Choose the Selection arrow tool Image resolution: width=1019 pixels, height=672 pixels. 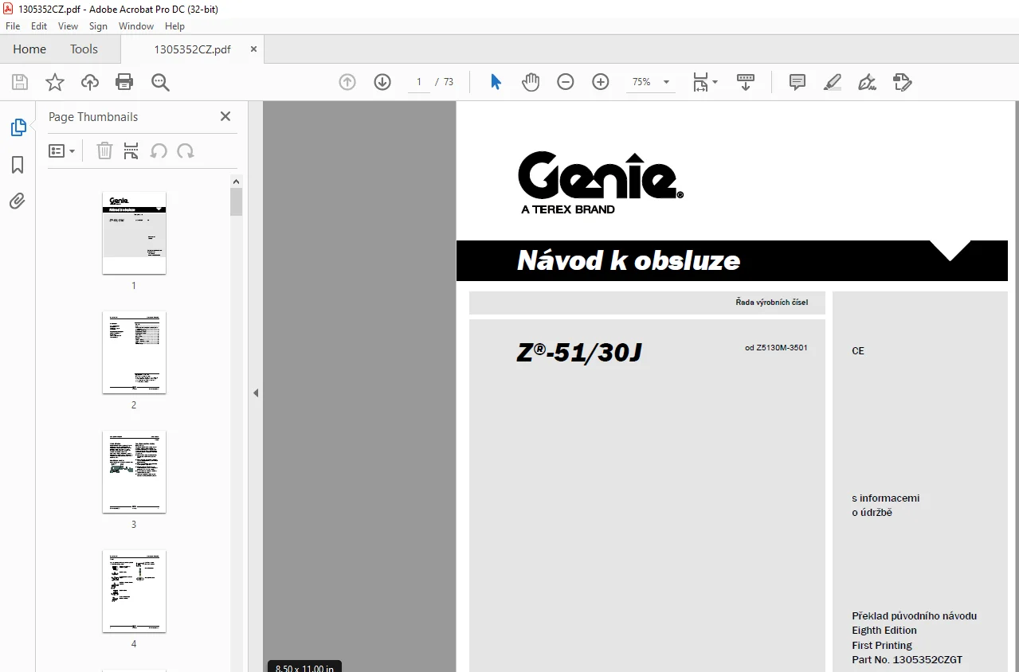tap(496, 82)
